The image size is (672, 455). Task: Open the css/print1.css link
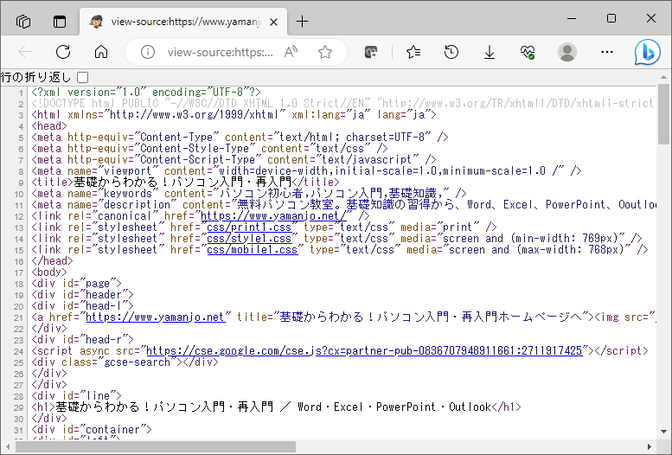tap(249, 227)
